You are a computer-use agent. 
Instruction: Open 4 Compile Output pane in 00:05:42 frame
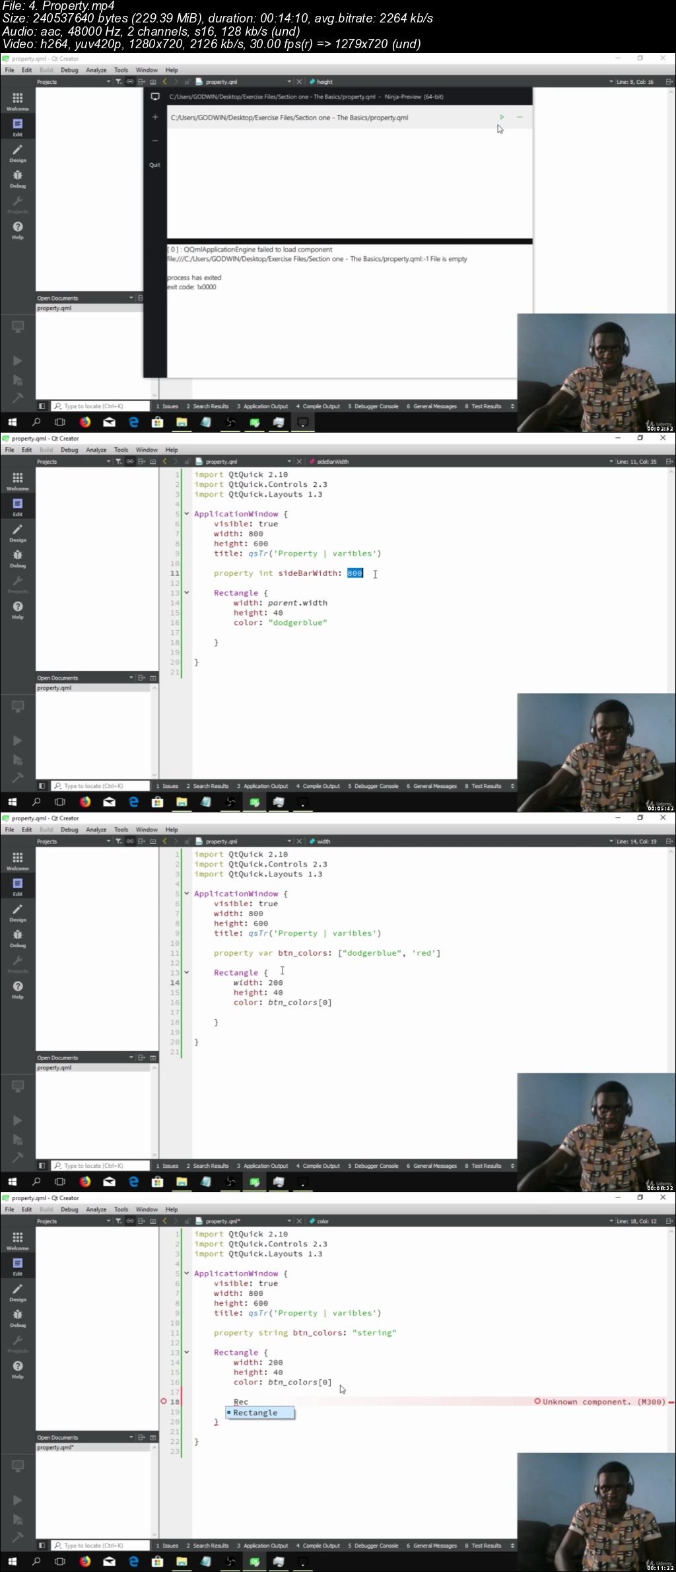tap(318, 786)
